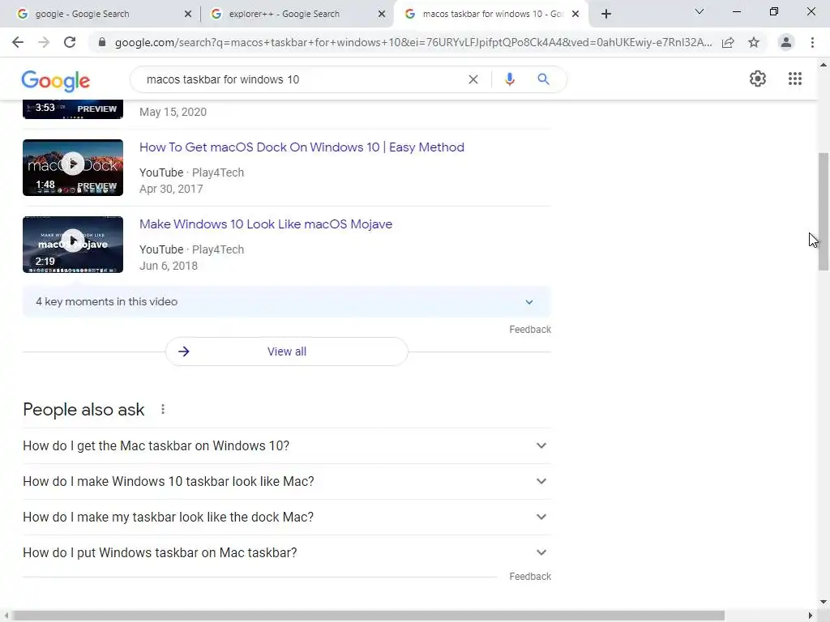Viewport: 830px width, 622px height.
Task: Click the forward navigation arrow
Action: [44, 42]
